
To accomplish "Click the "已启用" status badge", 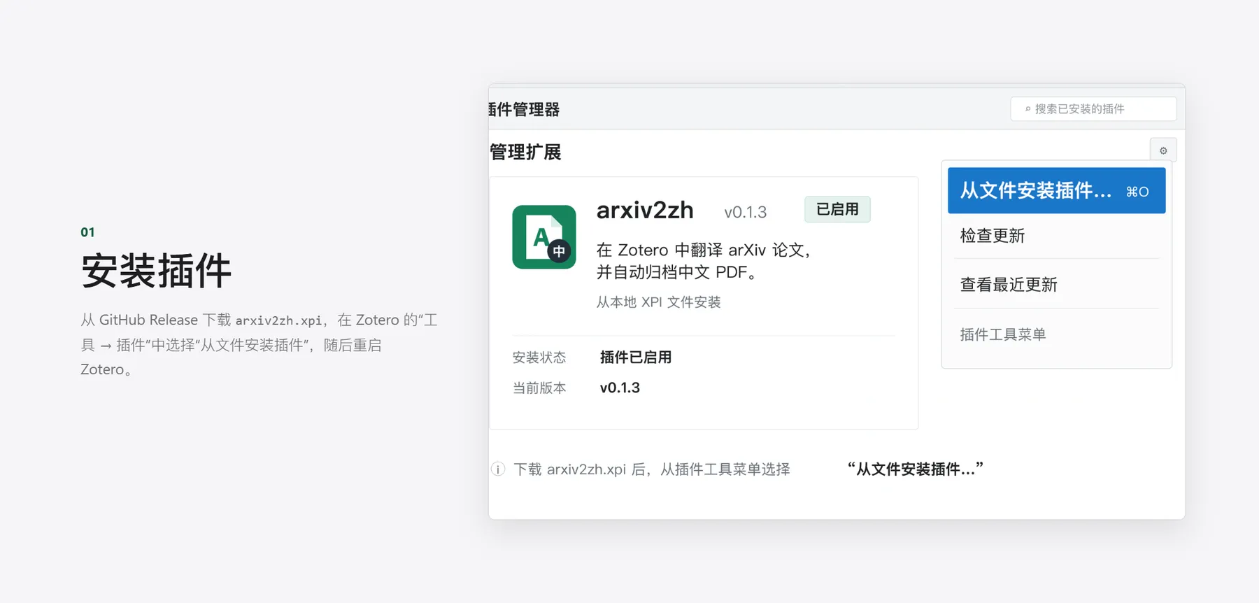I will click(x=837, y=209).
